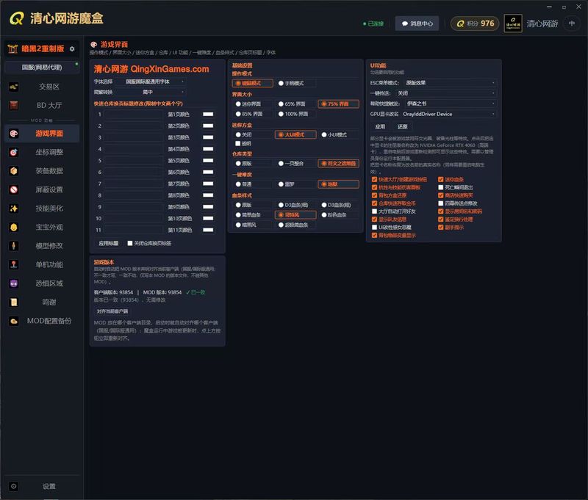Screen dimensions: 588x500
Task: Click the MOD配置备份 cloud icon
Action: coord(13,321)
